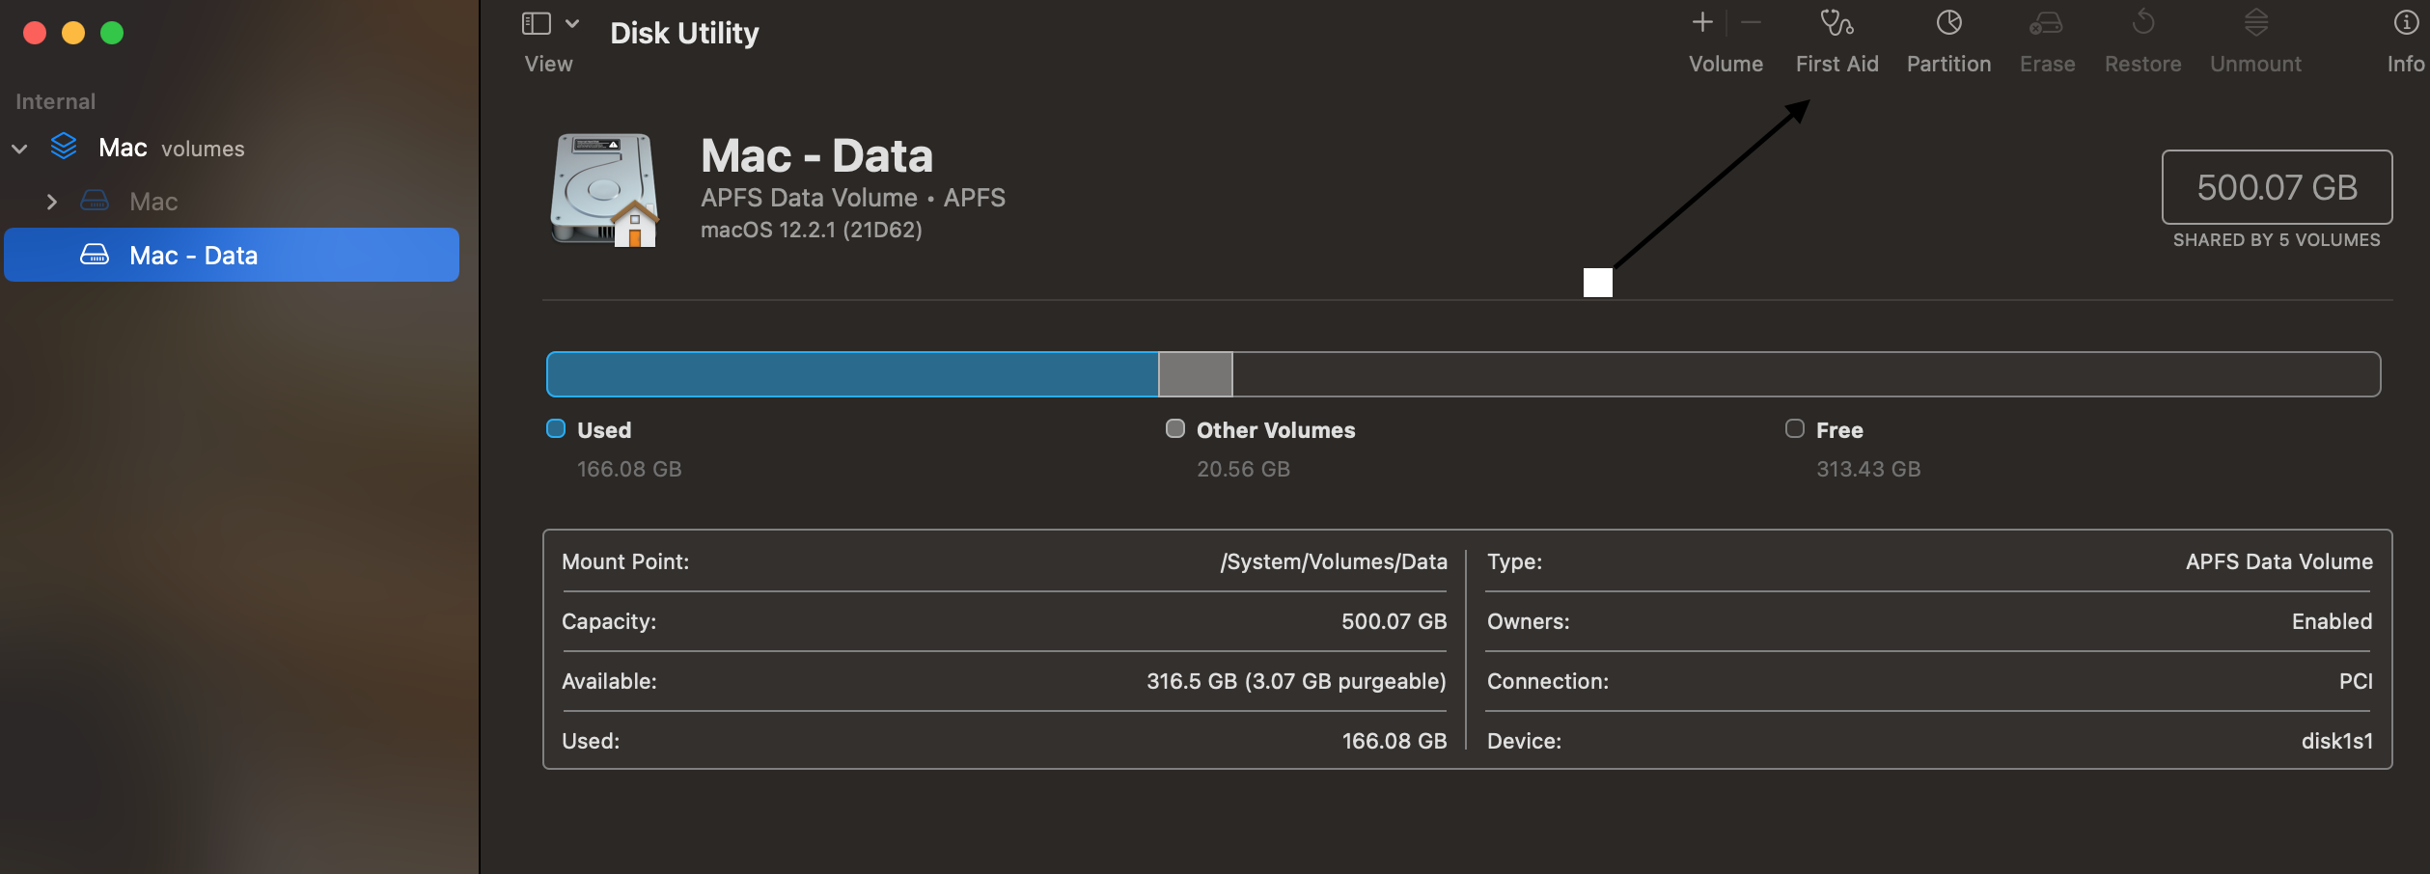Viewport: 2430px width, 874px height.
Task: Click the blue used storage bar segment
Action: 852,374
